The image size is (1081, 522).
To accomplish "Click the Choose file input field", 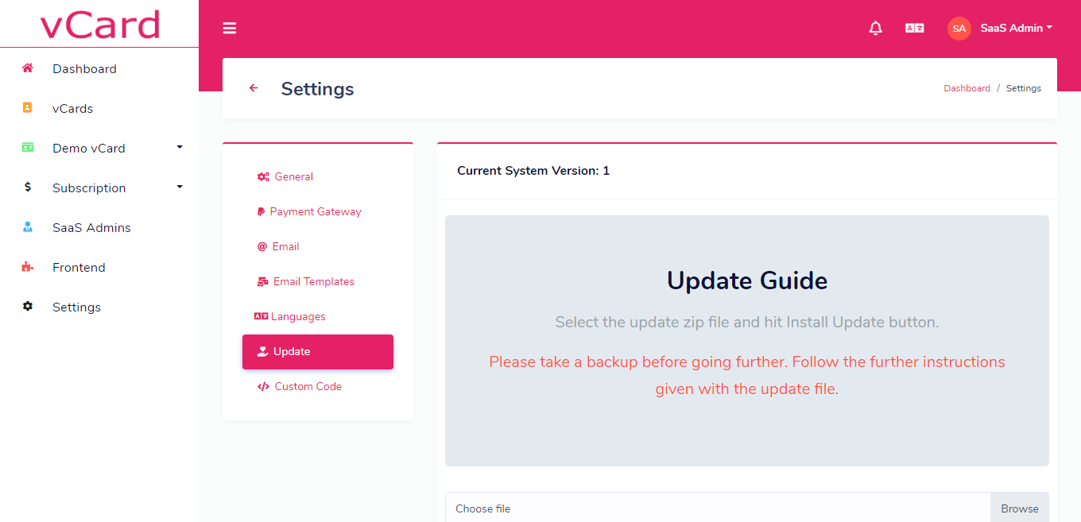I will (x=715, y=508).
